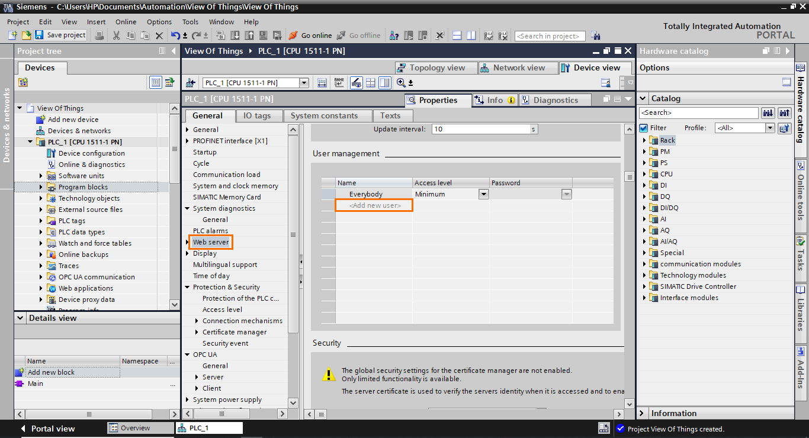Viewport: 809px width, 438px height.
Task: Select the IO tags tab
Action: [259, 115]
